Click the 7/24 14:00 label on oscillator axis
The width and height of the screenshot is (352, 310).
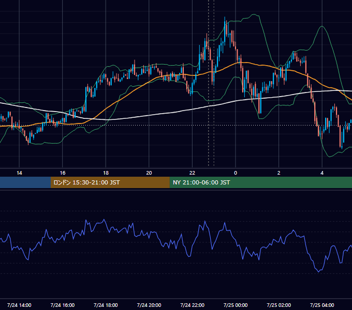click(19, 305)
